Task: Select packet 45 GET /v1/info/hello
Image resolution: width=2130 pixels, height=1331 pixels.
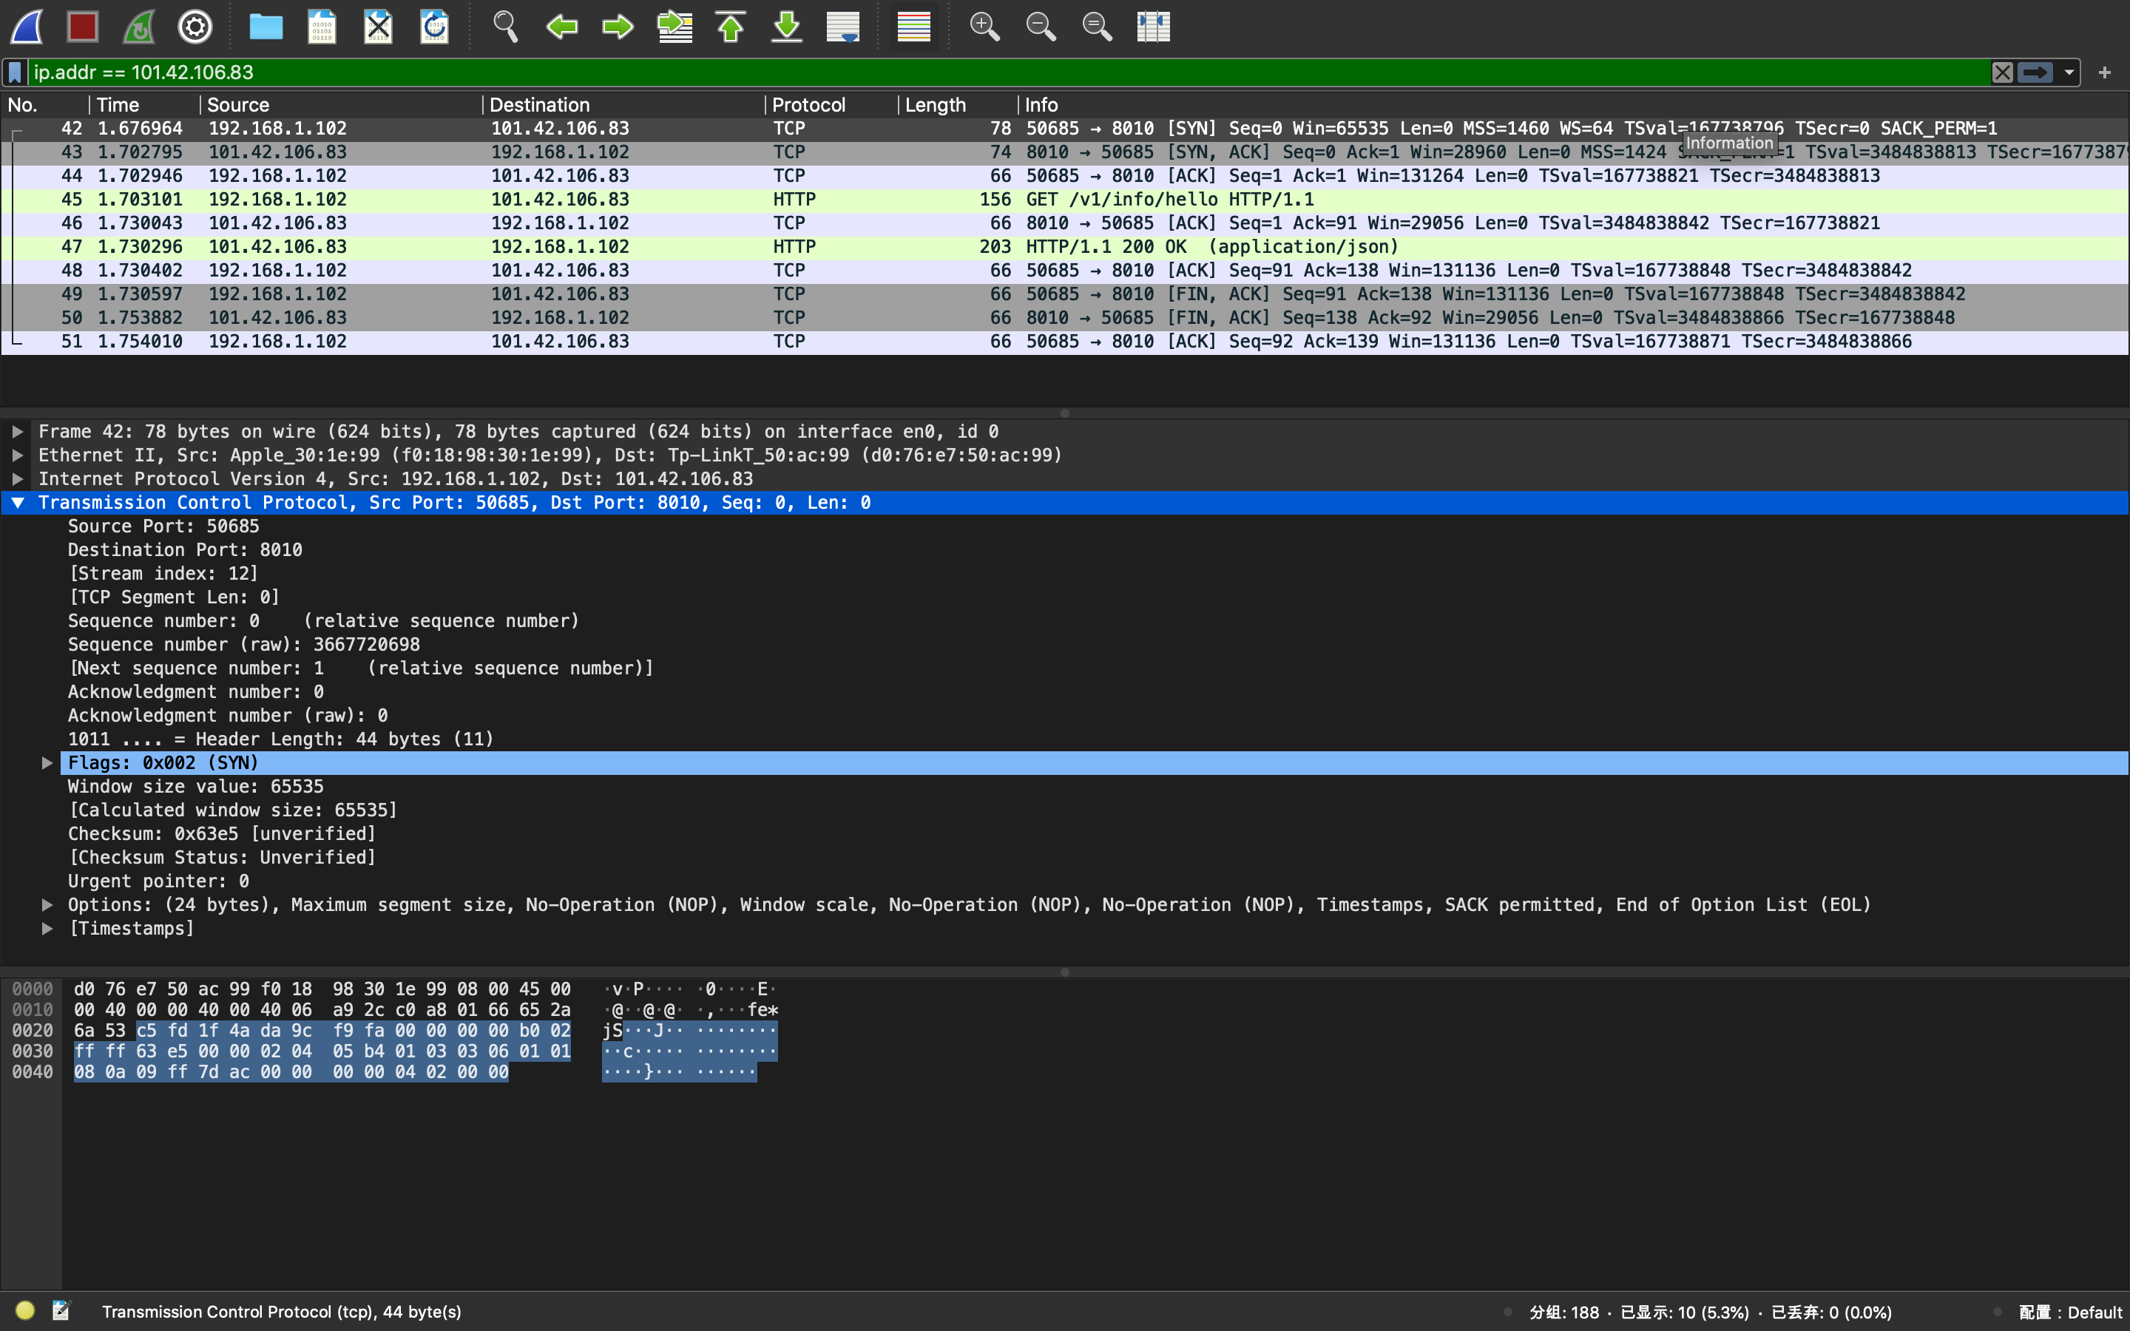Action: pos(1065,200)
